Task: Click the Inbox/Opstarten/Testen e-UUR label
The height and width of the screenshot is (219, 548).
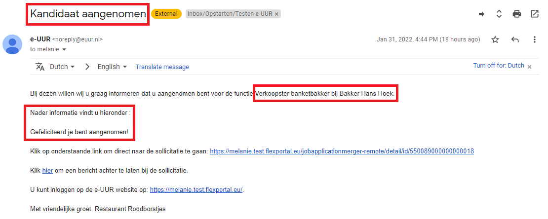Action: (x=229, y=14)
